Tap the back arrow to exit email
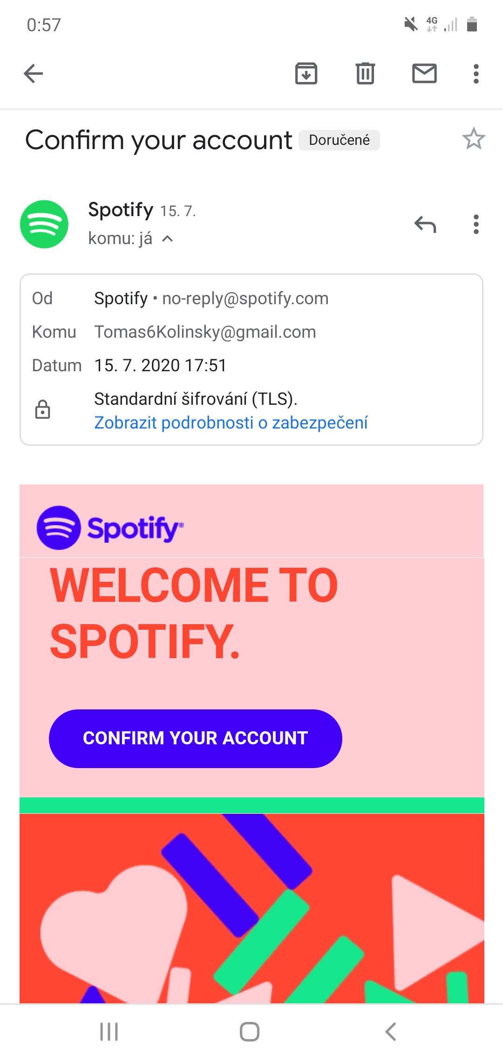This screenshot has height=1062, width=503. [34, 74]
